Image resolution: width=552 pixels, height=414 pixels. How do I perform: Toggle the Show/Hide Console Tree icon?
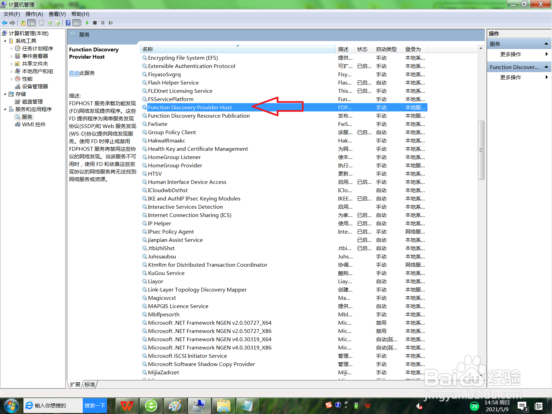(x=31, y=23)
